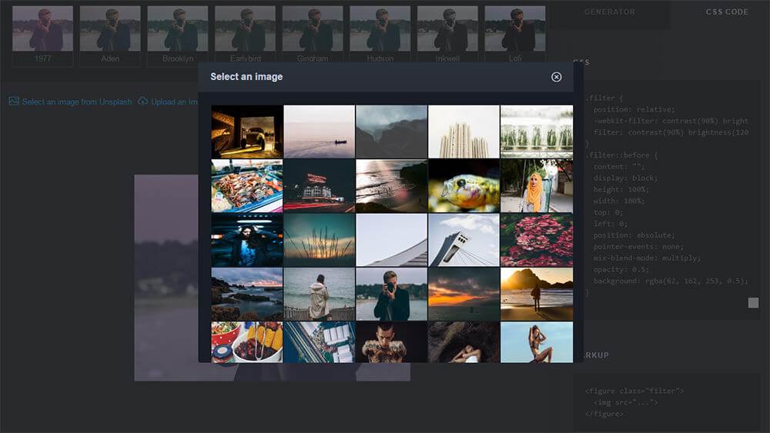770x433 pixels.
Task: Click the filtered preview image behind the dialog
Action: 166,278
